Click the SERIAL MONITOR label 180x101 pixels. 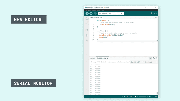(x=34, y=83)
